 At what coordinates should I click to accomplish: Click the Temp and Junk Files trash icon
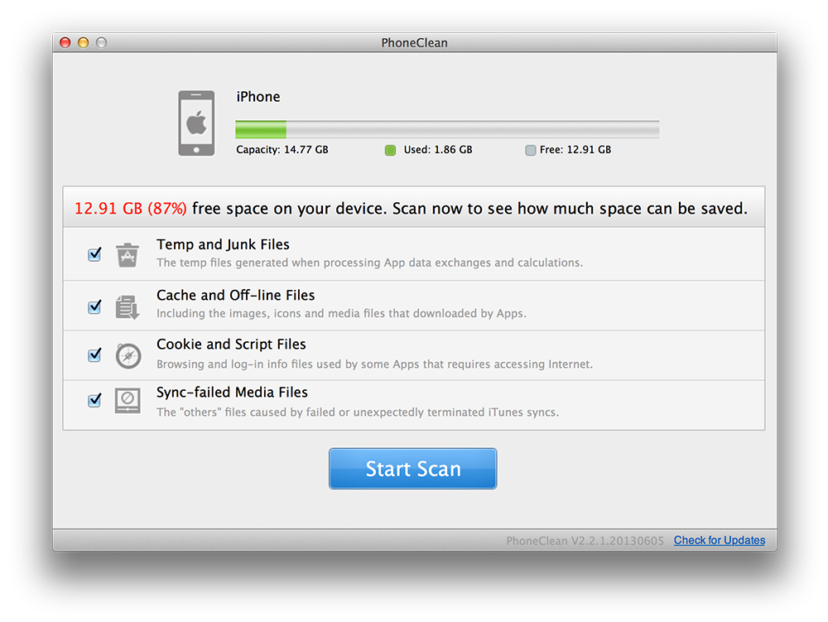pos(128,255)
